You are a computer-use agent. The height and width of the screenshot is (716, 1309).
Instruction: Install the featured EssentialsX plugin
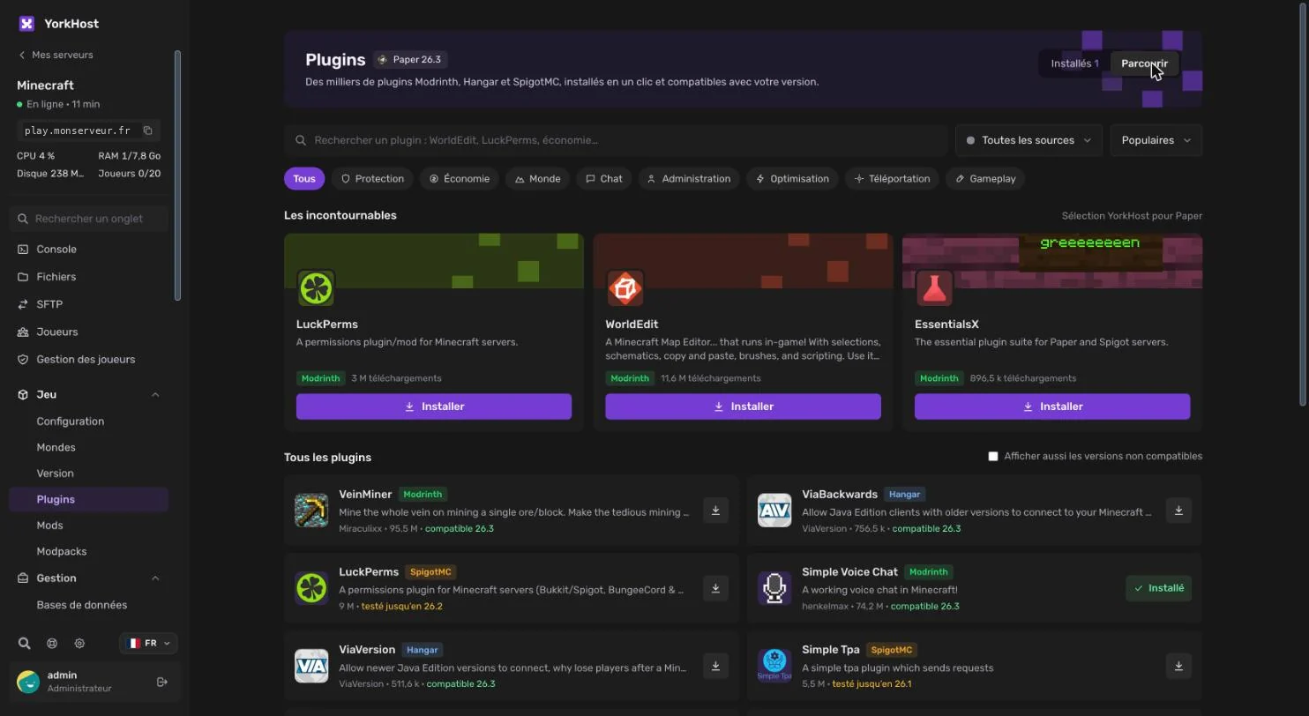(x=1052, y=406)
